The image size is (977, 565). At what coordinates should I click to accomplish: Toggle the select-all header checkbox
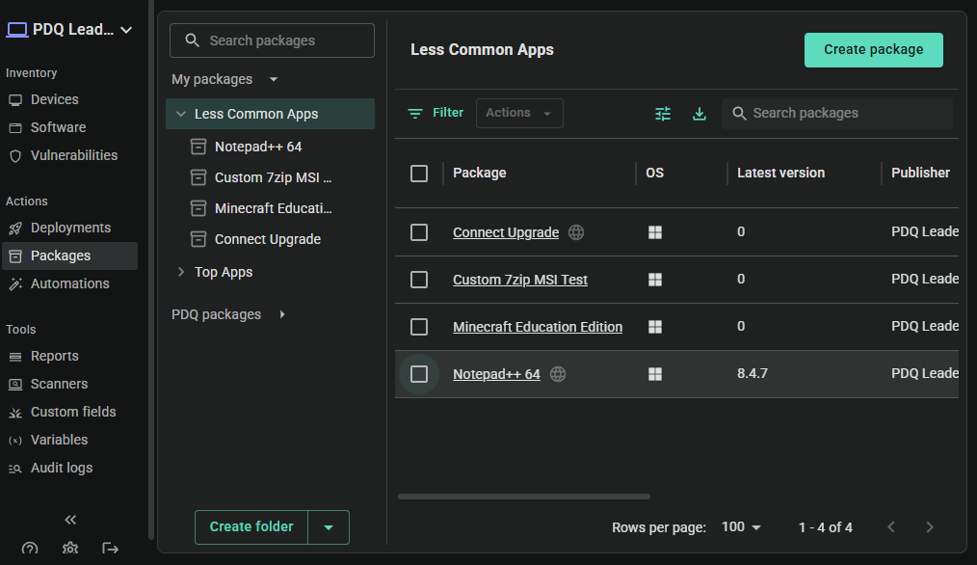tap(419, 174)
